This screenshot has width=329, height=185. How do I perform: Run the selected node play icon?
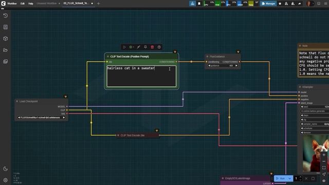[x=124, y=47]
